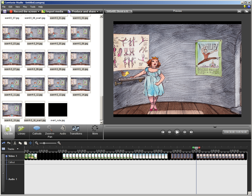Open the View menu
The height and width of the screenshot is (196, 252).
(x=17, y=7)
